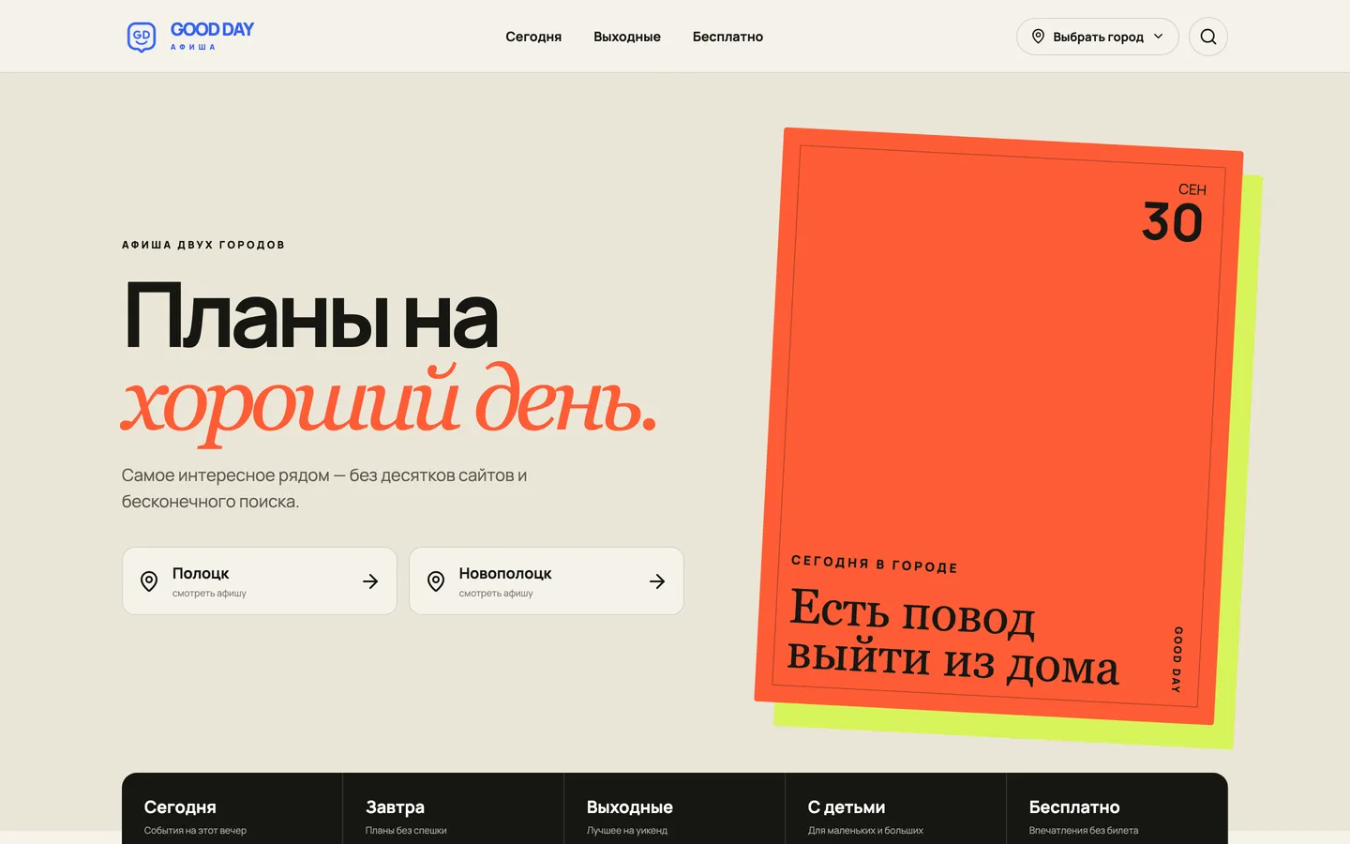This screenshot has height=844, width=1350.
Task: Expand the Выбрать город dropdown
Action: click(x=1098, y=37)
